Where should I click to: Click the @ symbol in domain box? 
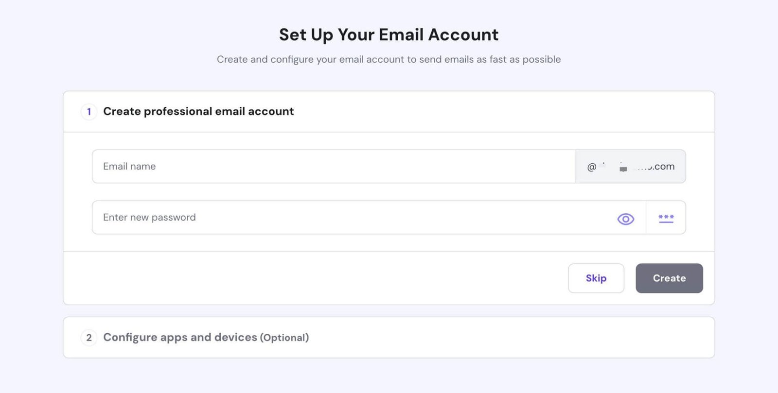(x=591, y=167)
